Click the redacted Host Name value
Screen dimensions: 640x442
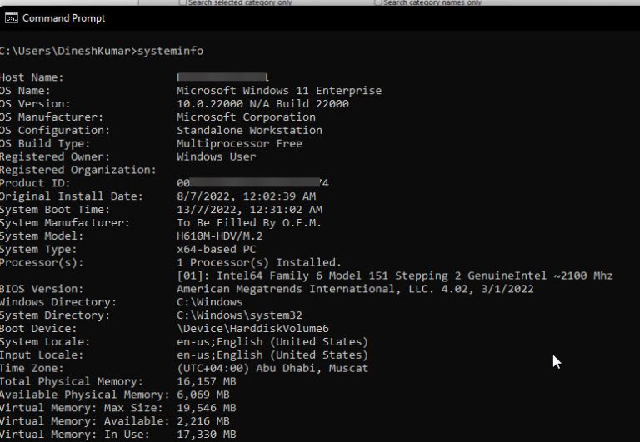pos(222,77)
